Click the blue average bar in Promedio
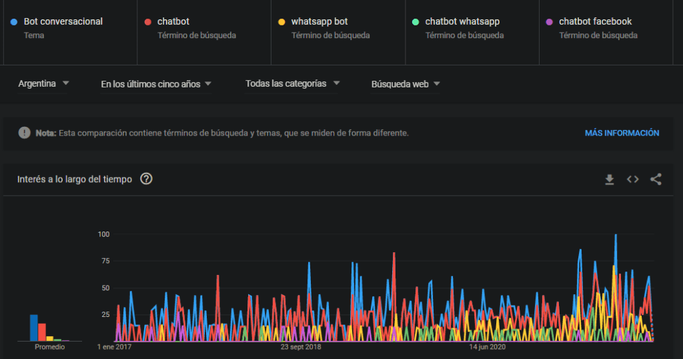The image size is (683, 359). pos(33,328)
